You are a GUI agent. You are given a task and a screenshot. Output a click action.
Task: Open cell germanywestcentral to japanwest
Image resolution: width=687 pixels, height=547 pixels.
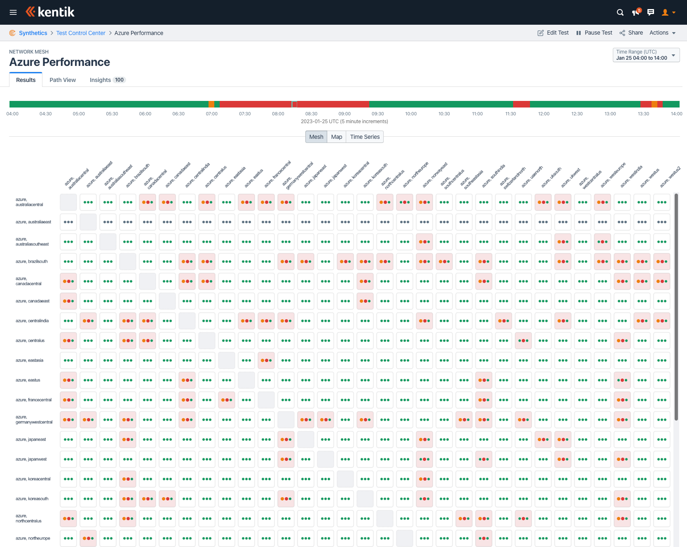(x=326, y=420)
